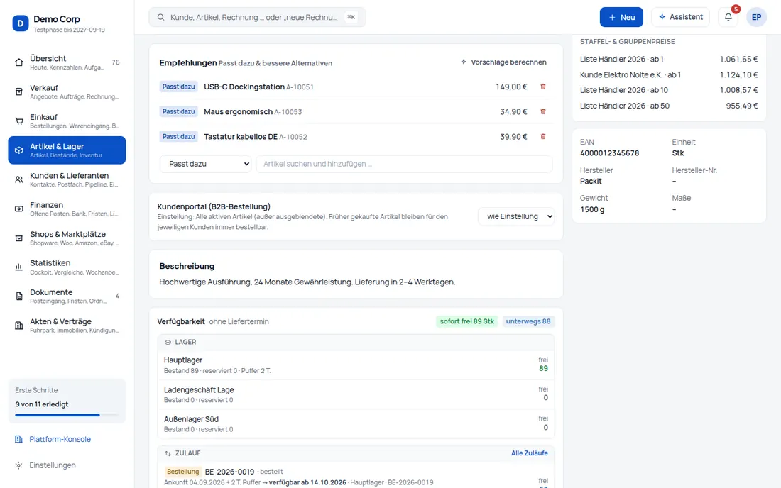Screen dimensions: 781x488
Task: Click the Lager box icon in availability
Action: (168, 343)
